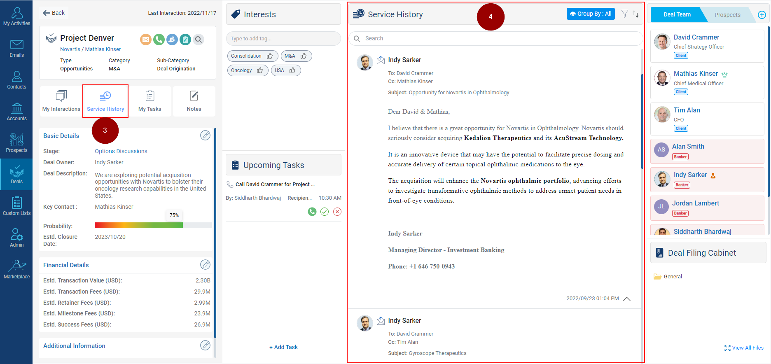Click the orange email icon for Project Denver
Viewport: 771px width, 364px height.
click(x=146, y=40)
